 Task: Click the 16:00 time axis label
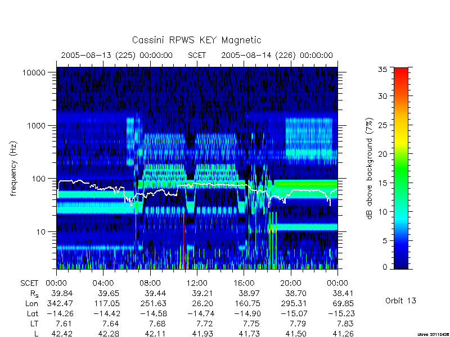pyautogui.click(x=244, y=284)
